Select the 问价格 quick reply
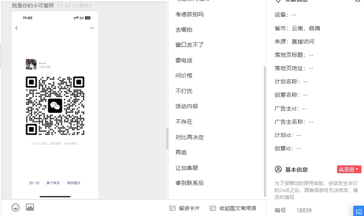364x216 pixels. pyautogui.click(x=184, y=76)
